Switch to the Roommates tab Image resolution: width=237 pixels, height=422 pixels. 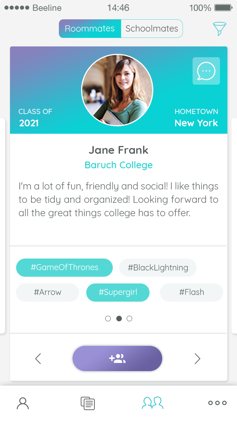[x=90, y=29]
